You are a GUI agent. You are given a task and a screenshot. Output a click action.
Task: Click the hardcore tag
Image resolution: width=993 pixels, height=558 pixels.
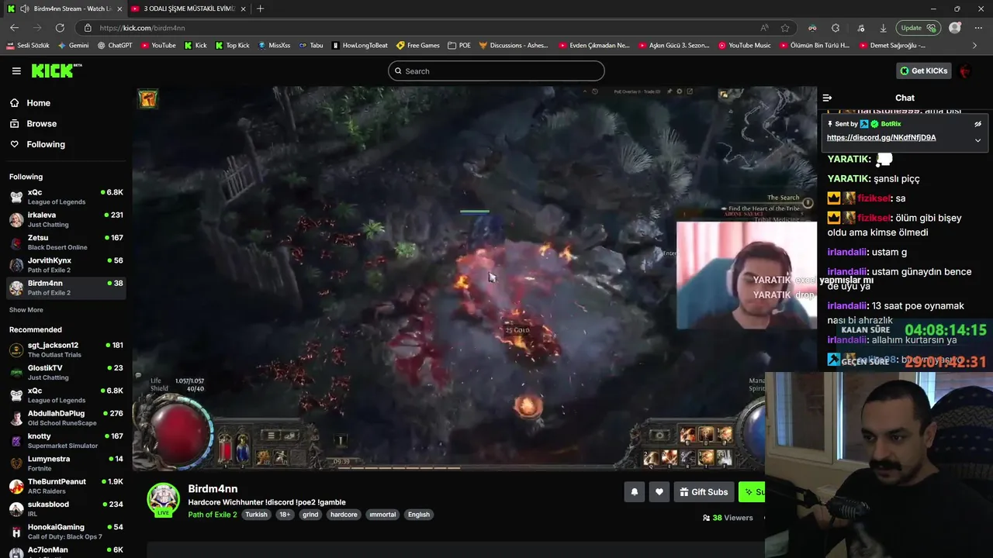point(344,515)
